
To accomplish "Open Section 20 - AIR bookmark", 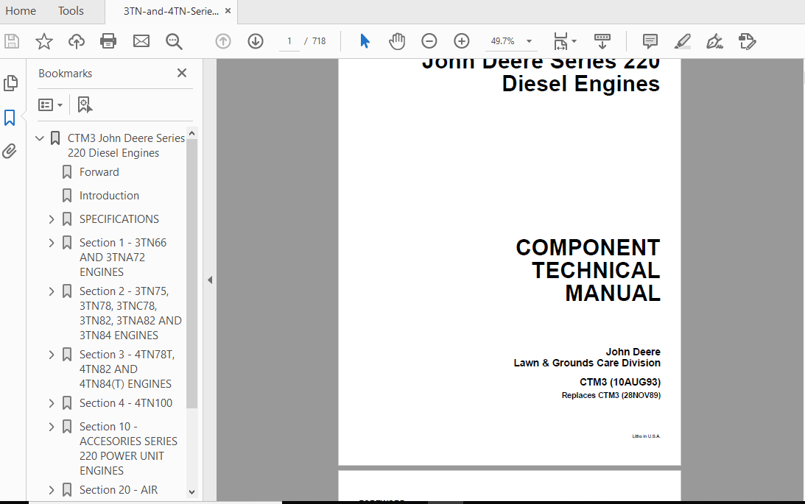I will point(119,490).
